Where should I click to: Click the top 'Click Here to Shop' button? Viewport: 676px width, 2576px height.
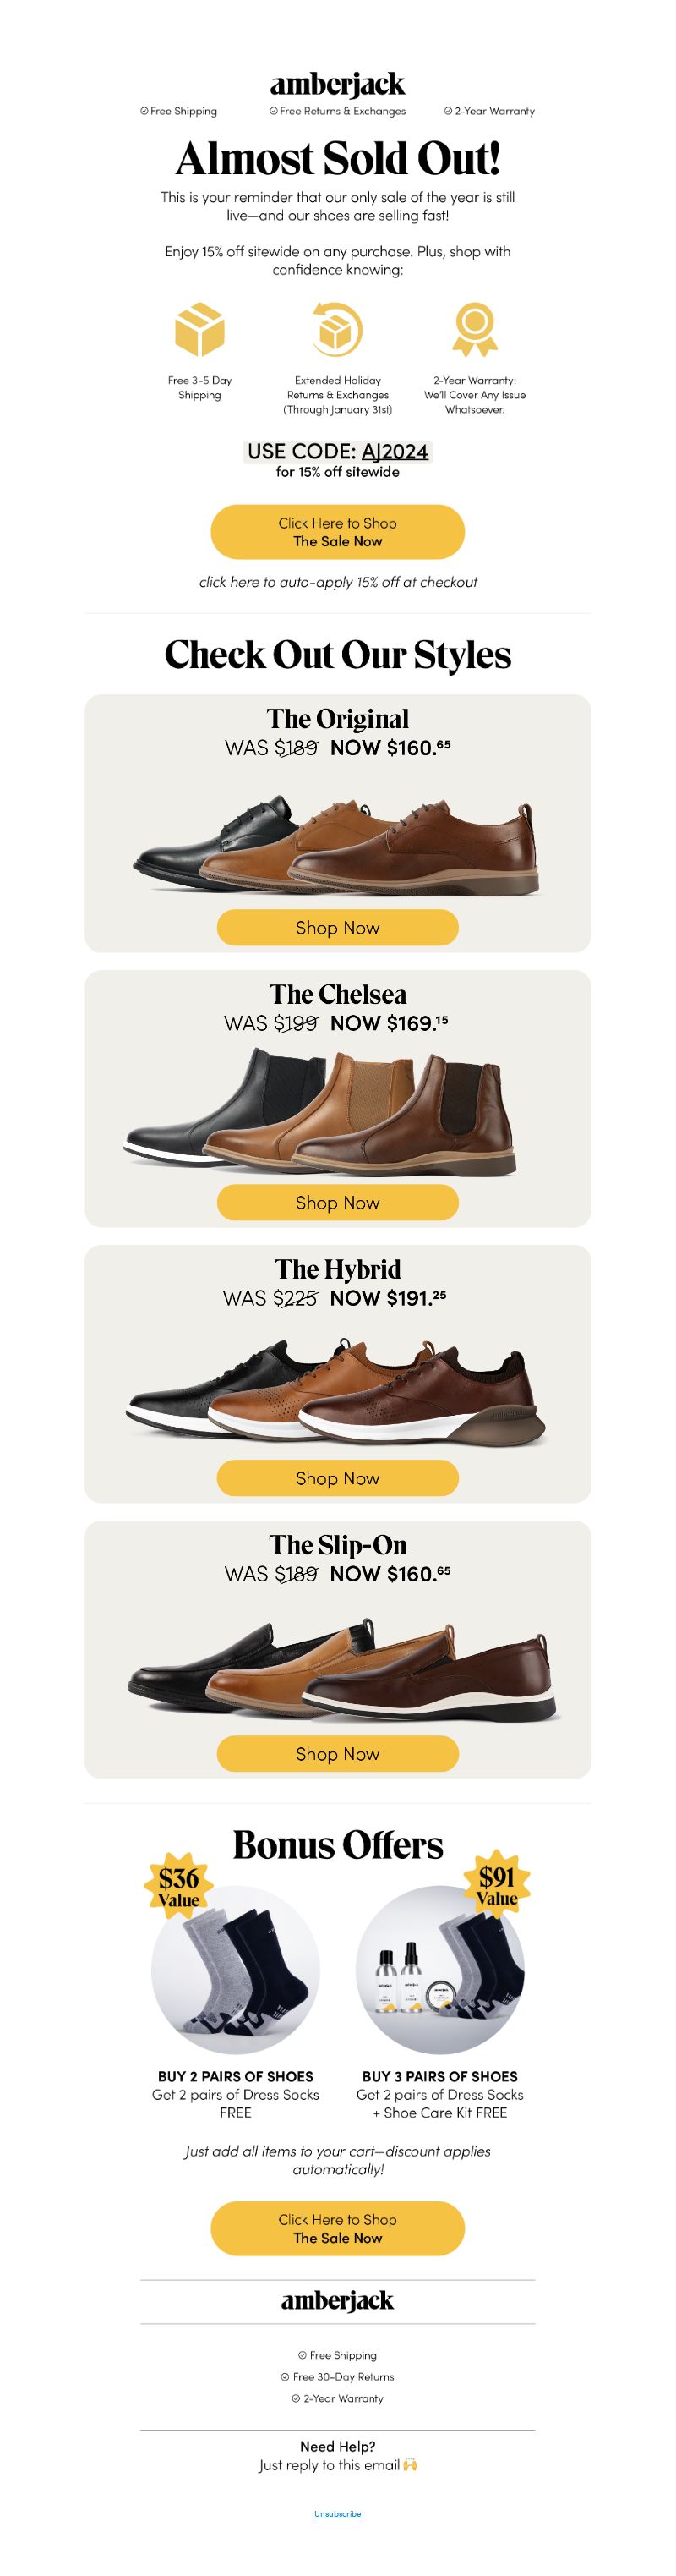tap(337, 532)
